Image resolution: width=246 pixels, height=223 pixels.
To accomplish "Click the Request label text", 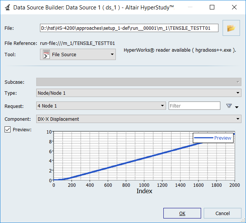I will click(x=14, y=106).
